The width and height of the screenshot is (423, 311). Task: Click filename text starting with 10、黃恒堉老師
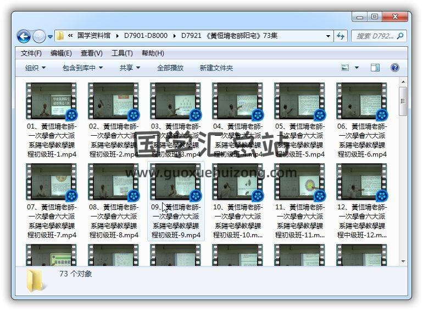238,221
